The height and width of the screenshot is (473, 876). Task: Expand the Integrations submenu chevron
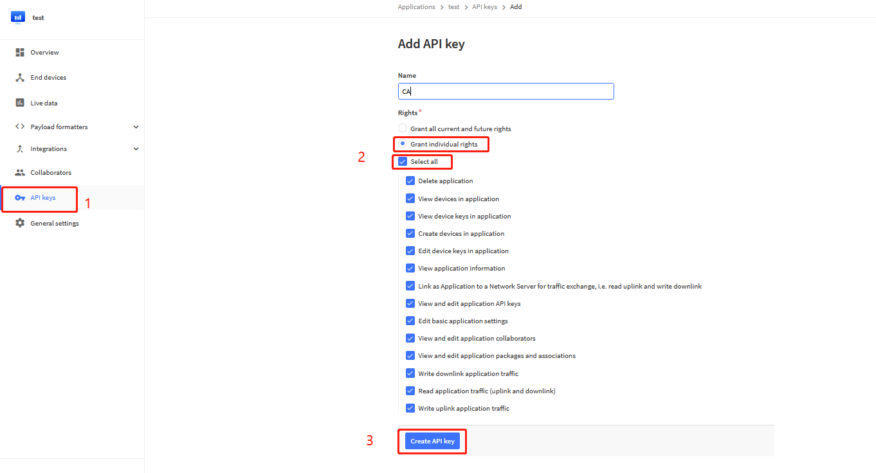pos(136,149)
